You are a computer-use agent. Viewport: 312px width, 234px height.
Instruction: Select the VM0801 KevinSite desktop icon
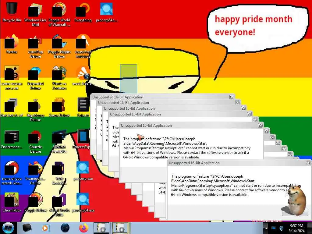[59, 141]
